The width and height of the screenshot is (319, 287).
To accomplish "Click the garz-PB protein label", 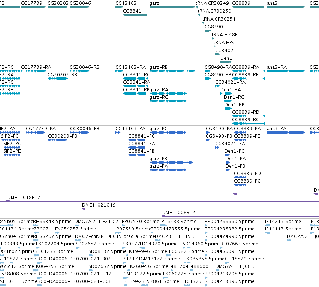I will point(158,159).
